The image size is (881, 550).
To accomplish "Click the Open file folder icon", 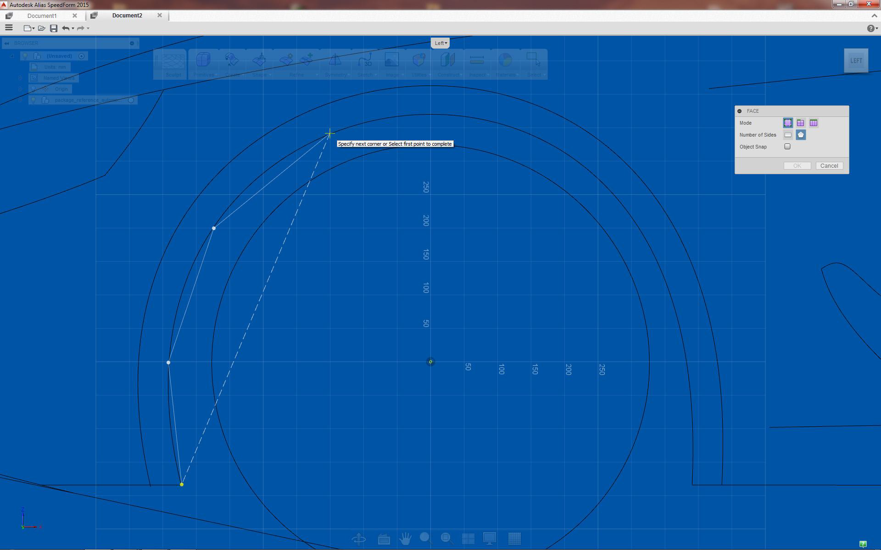I will coord(41,28).
